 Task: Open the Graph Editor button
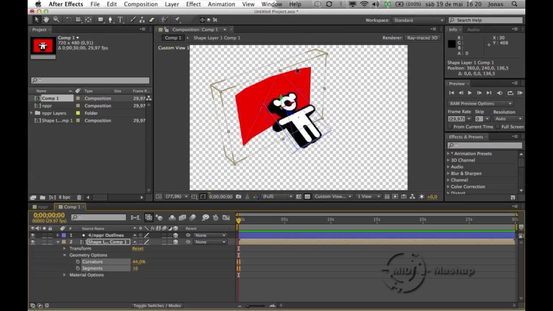pyautogui.click(x=226, y=218)
